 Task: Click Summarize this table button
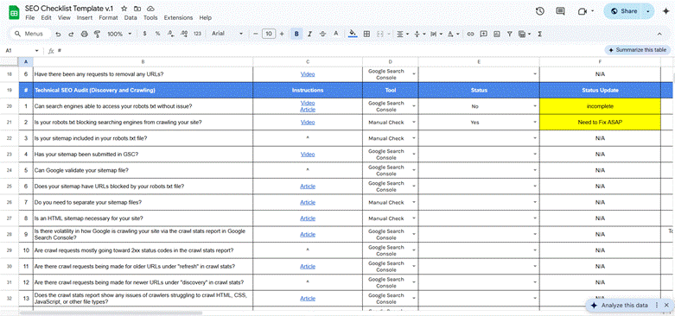(x=637, y=50)
